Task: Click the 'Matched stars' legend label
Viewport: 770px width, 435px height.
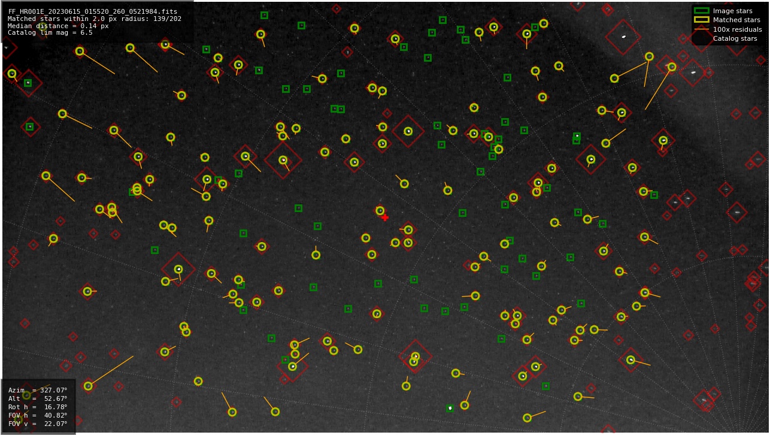Action: pyautogui.click(x=736, y=20)
